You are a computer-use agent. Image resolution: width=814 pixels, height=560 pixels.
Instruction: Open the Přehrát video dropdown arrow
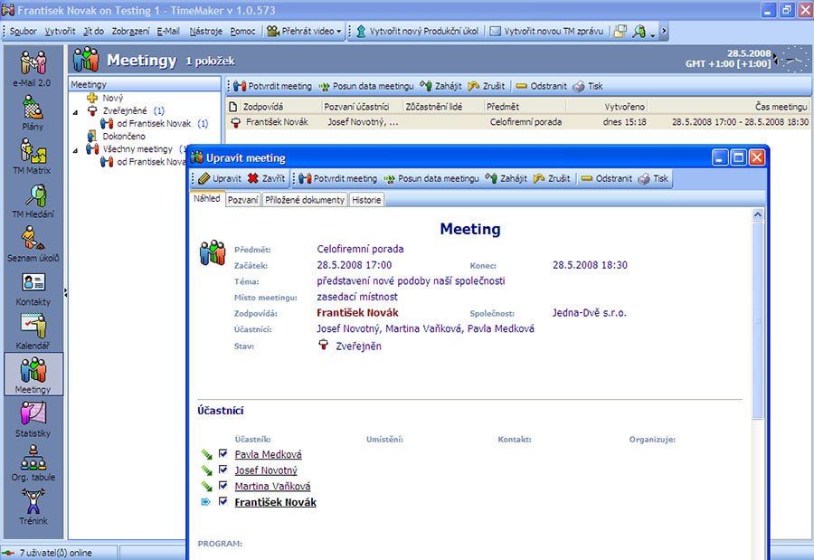point(339,32)
